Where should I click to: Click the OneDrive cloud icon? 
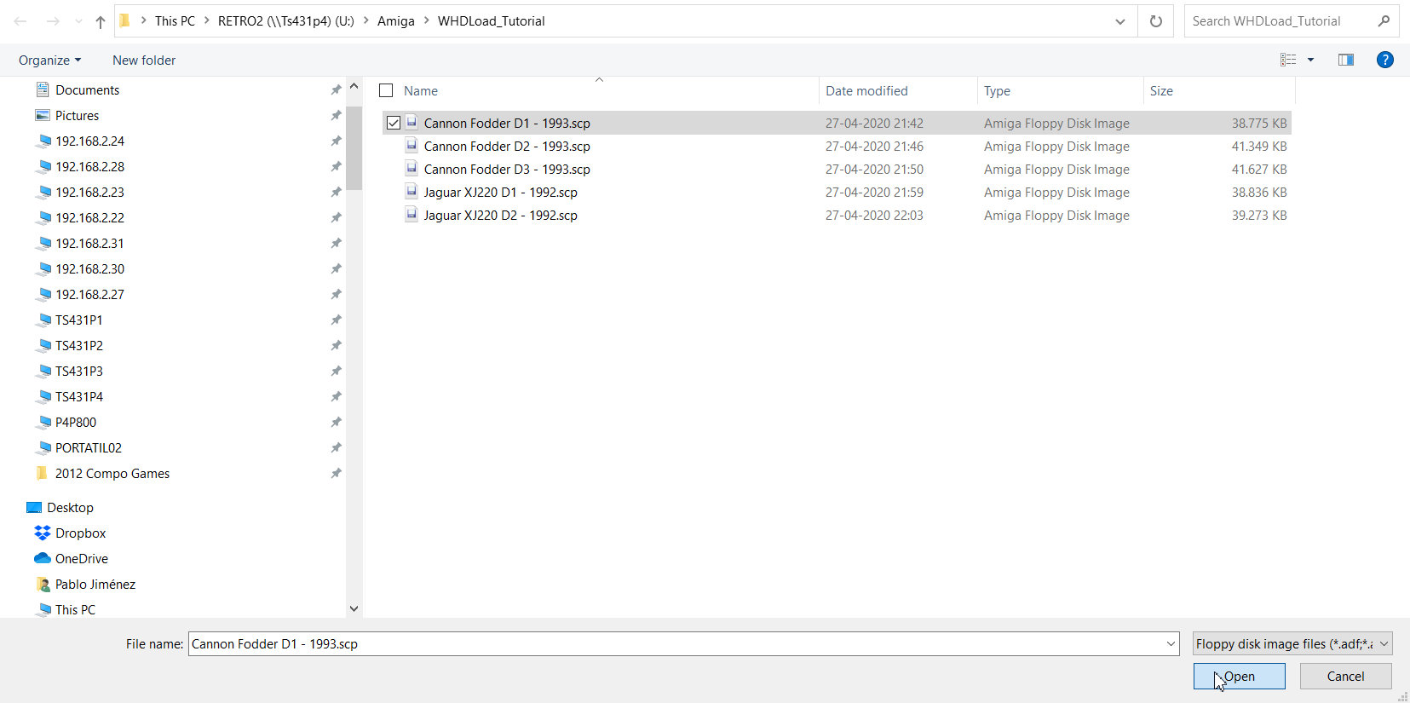43,558
